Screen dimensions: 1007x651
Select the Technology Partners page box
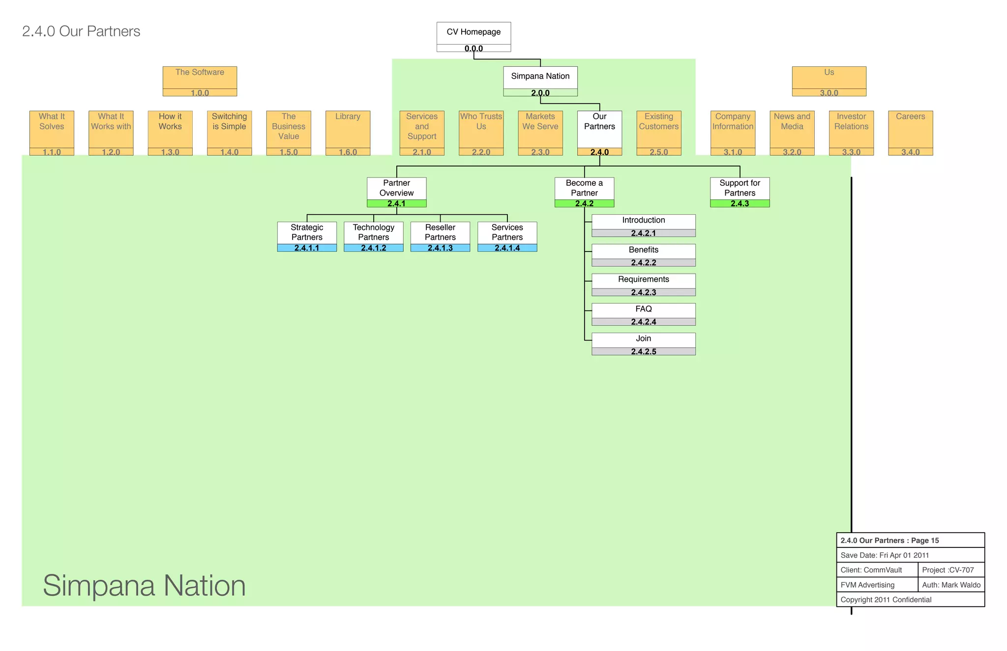tap(373, 236)
